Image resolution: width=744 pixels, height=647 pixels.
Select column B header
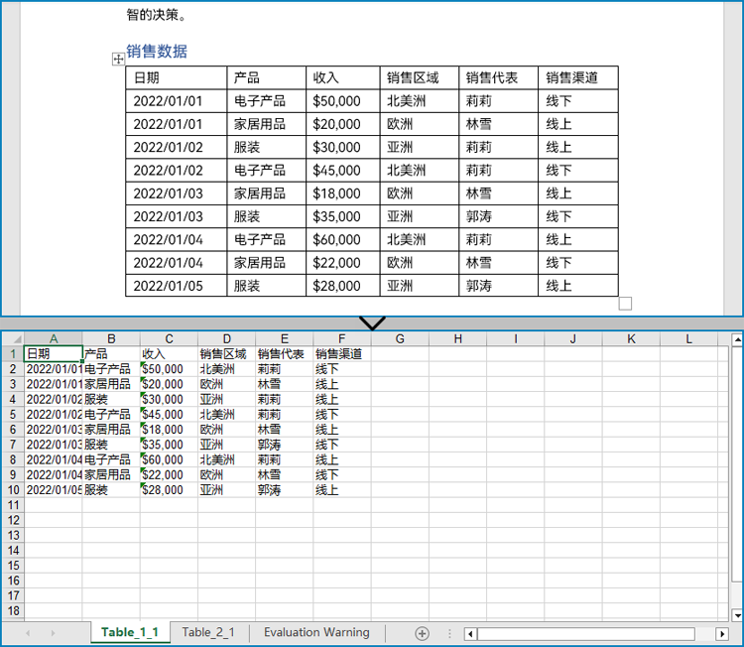(111, 339)
